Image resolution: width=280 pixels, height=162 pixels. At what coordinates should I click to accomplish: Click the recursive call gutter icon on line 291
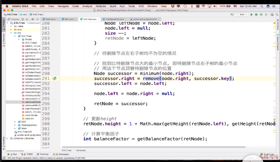coord(54,78)
